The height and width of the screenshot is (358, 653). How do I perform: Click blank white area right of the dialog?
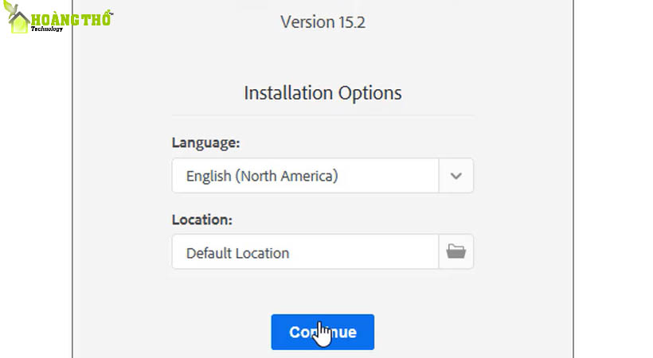click(612, 199)
